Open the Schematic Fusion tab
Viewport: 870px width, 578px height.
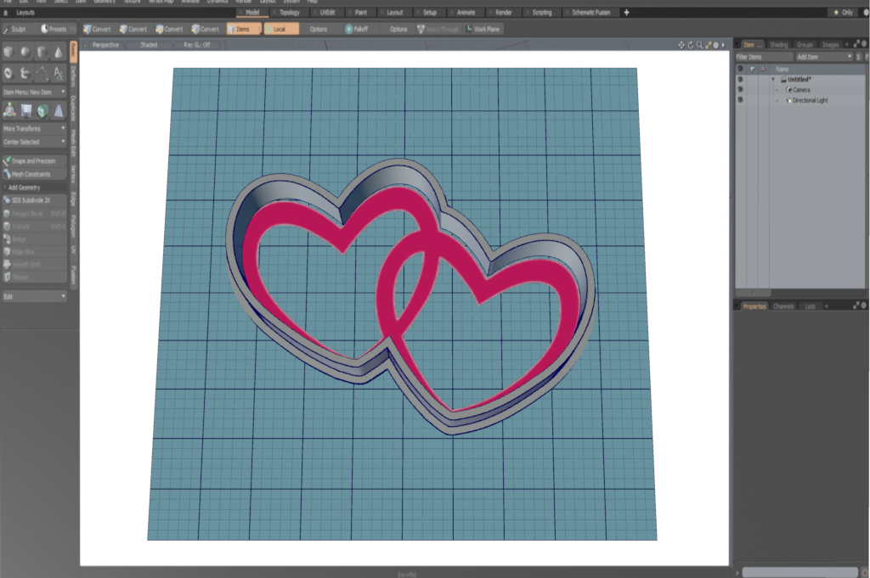pos(591,12)
